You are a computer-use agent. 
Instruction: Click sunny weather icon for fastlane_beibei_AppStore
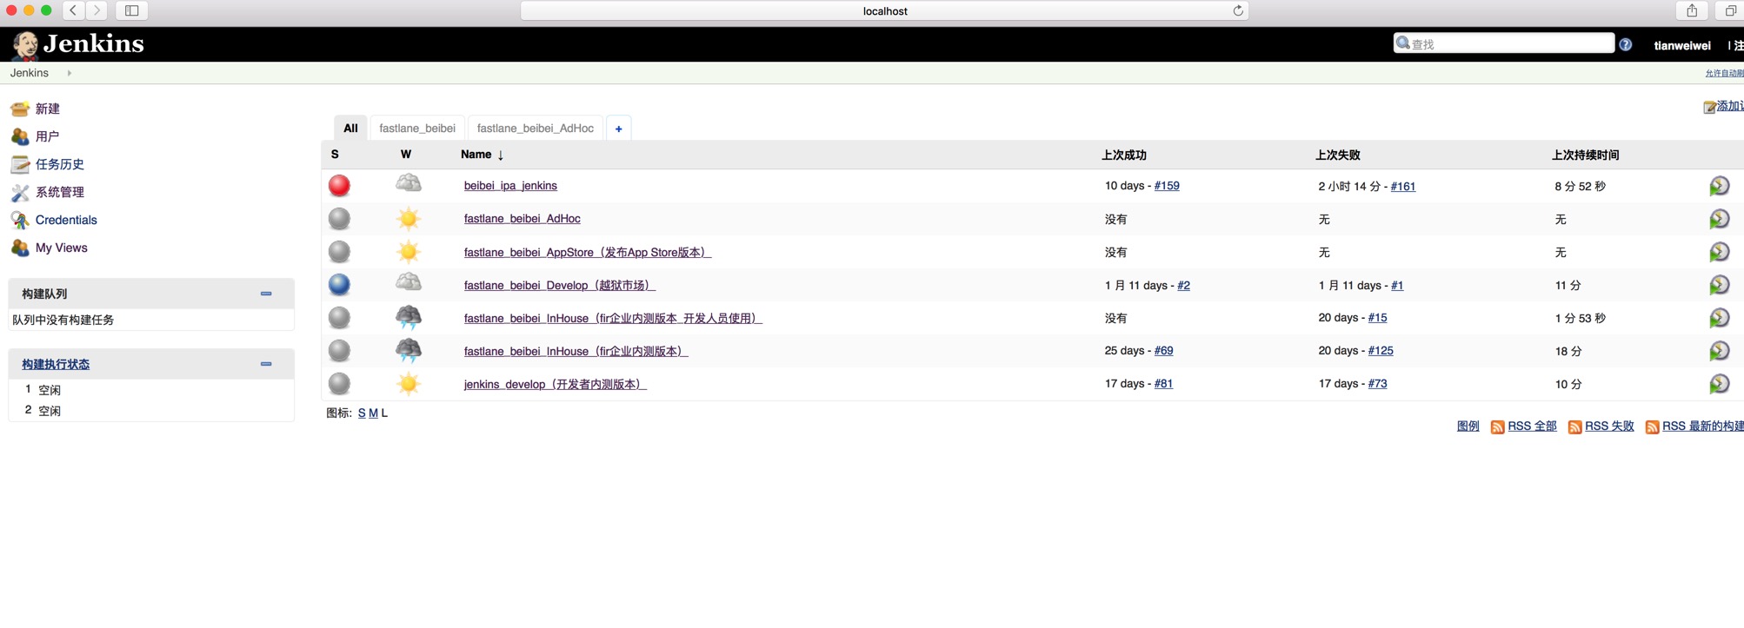click(x=408, y=252)
